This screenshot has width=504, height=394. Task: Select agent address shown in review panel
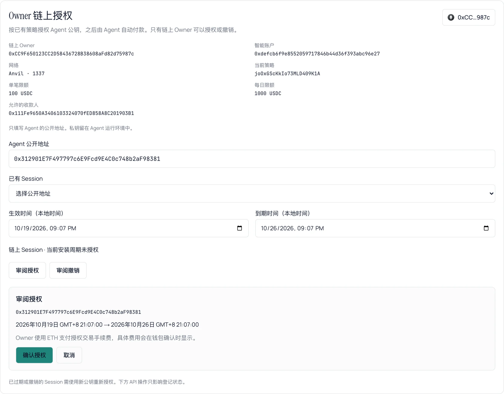pos(78,312)
